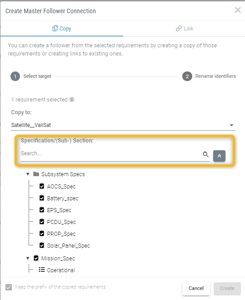Select the AOCS_Spec clipboard icon
This screenshot has width=245, height=300.
pyautogui.click(x=42, y=186)
